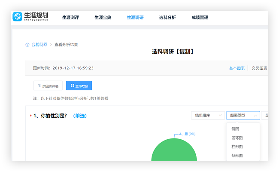279x172 pixels.
Task: Select the 生涯调研 navigation item
Action: tap(135, 18)
